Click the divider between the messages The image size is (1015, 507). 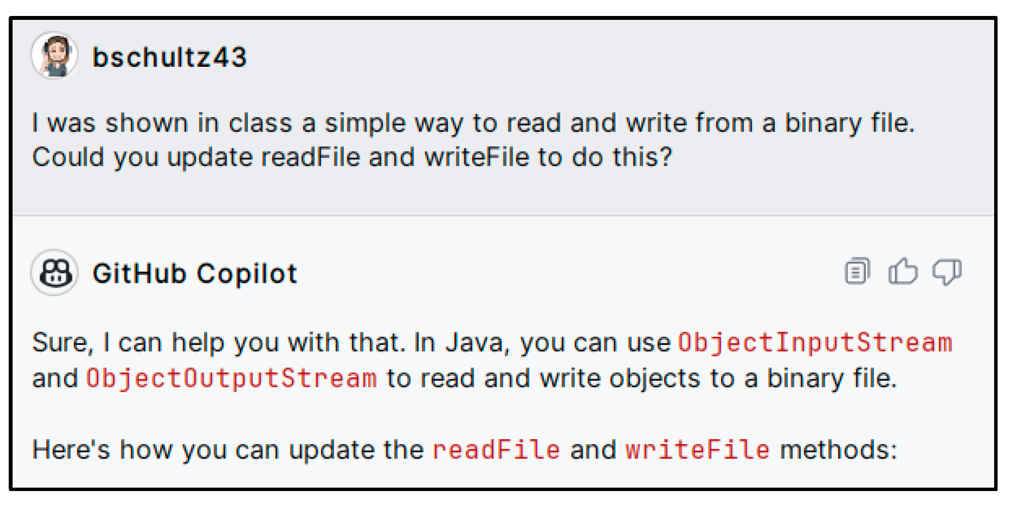(504, 215)
